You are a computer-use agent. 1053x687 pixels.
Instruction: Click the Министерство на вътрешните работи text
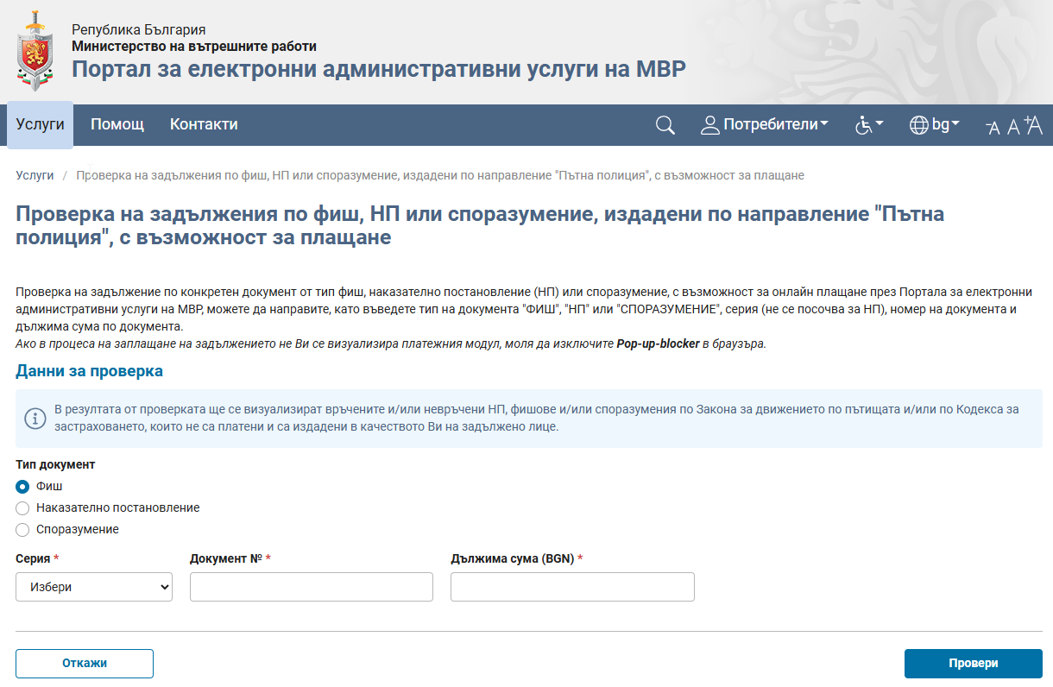194,47
